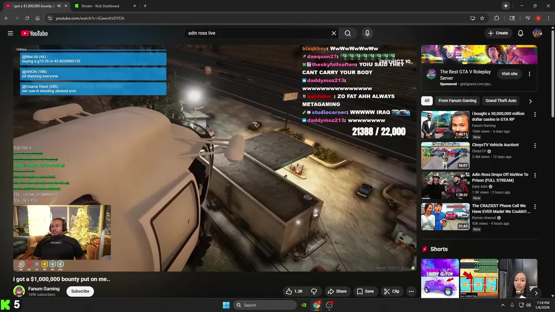
Task: Open YouTube notifications bell
Action: click(x=521, y=33)
